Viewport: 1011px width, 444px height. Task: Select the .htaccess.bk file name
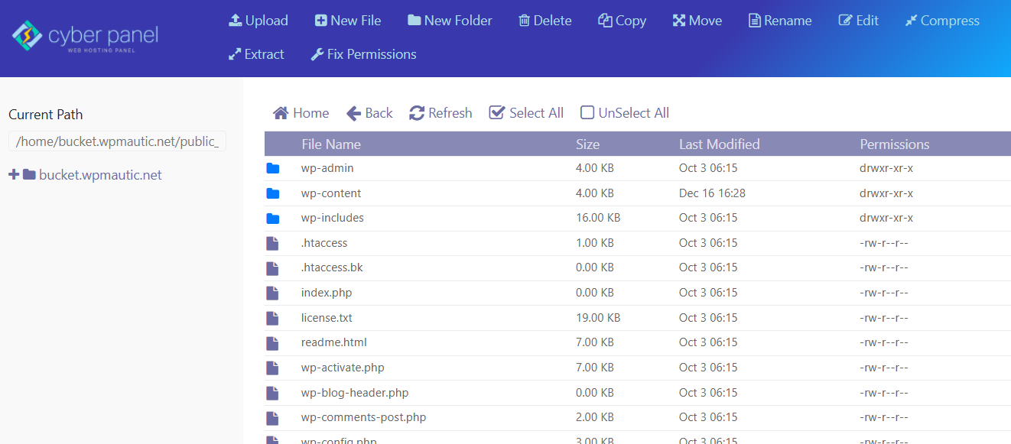pyautogui.click(x=332, y=267)
